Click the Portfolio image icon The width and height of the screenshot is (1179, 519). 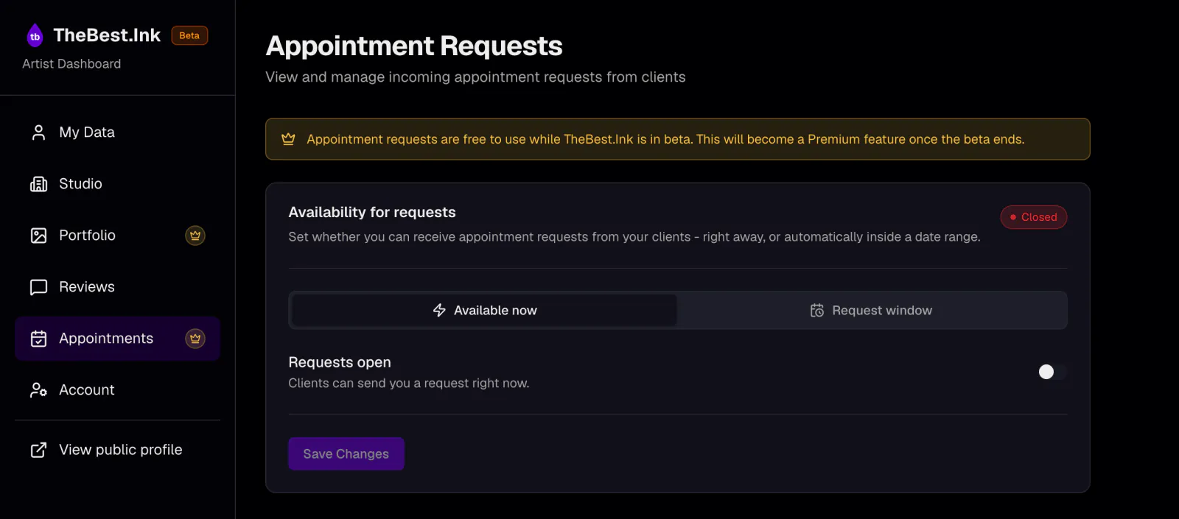(38, 236)
